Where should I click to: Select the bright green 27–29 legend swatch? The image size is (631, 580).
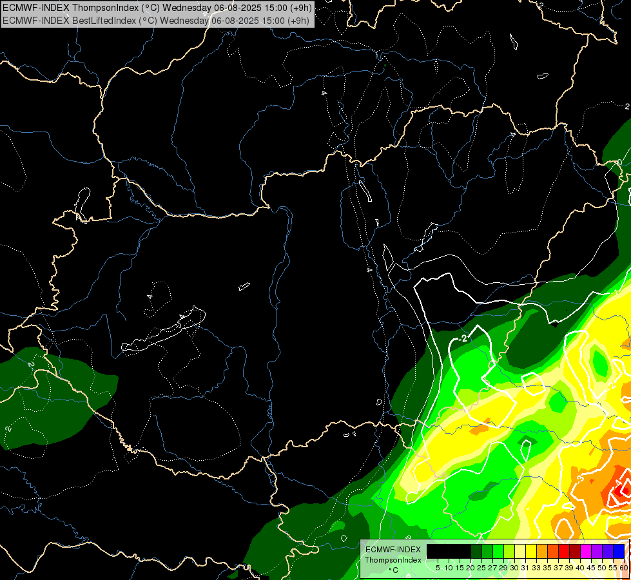(498, 551)
